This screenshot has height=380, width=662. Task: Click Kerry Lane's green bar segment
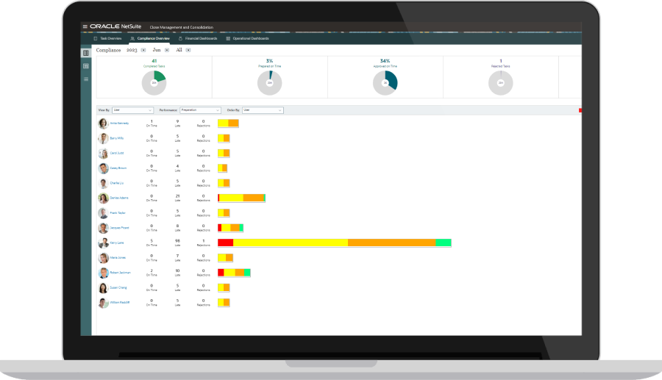tap(444, 243)
